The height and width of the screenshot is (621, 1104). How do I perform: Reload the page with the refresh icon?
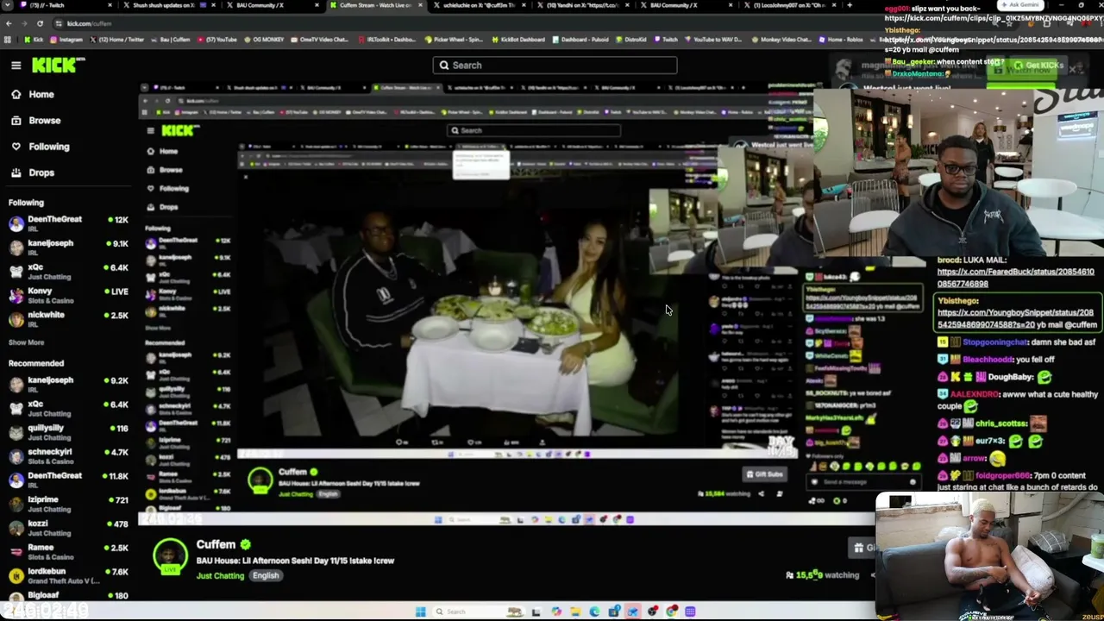point(40,23)
